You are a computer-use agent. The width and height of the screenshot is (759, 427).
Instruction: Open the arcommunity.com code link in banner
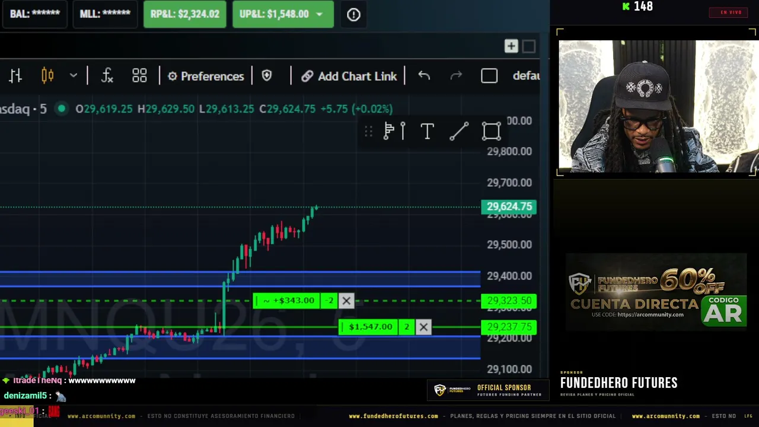click(x=650, y=315)
